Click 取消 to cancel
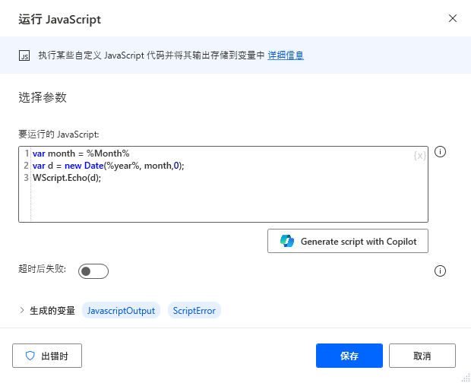The width and height of the screenshot is (471, 383). coord(422,356)
